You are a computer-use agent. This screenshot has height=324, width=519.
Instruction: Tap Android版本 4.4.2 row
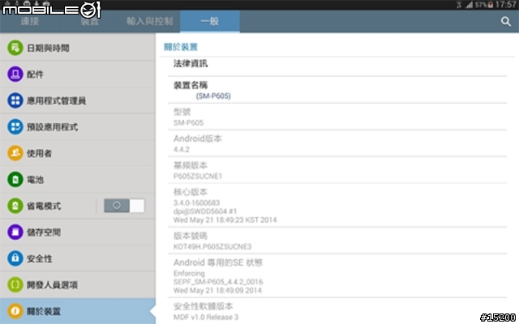(x=337, y=143)
